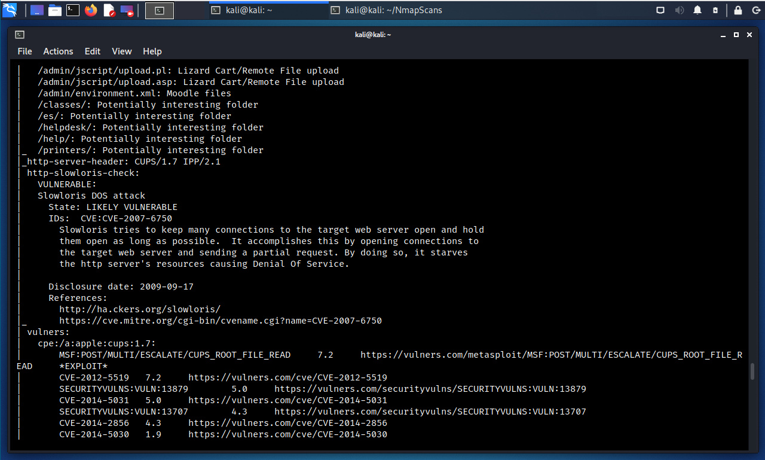765x460 pixels.
Task: Click the terminal vertical scrollbar handle
Action: click(x=752, y=371)
